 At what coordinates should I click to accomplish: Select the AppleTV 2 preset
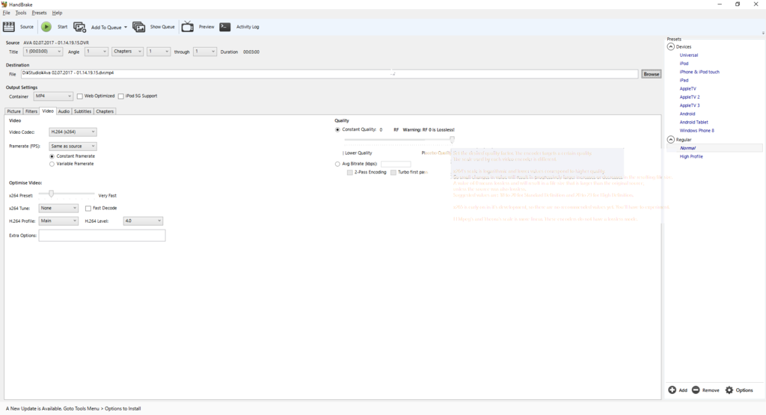(x=690, y=96)
